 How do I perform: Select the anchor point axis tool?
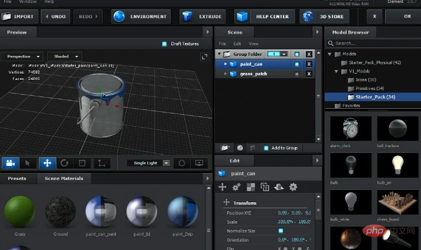(x=102, y=163)
